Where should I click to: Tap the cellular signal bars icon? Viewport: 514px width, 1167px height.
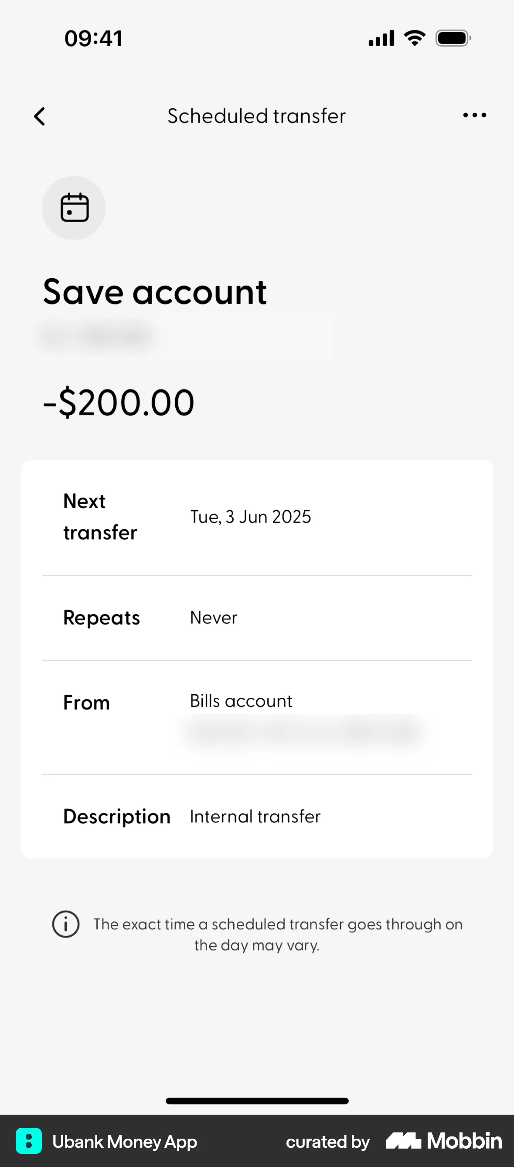(x=381, y=38)
